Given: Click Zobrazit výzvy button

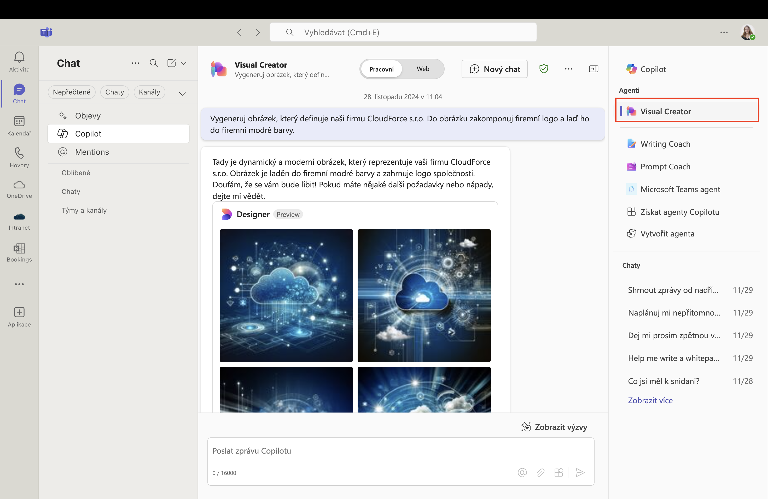Looking at the screenshot, I should pyautogui.click(x=554, y=427).
